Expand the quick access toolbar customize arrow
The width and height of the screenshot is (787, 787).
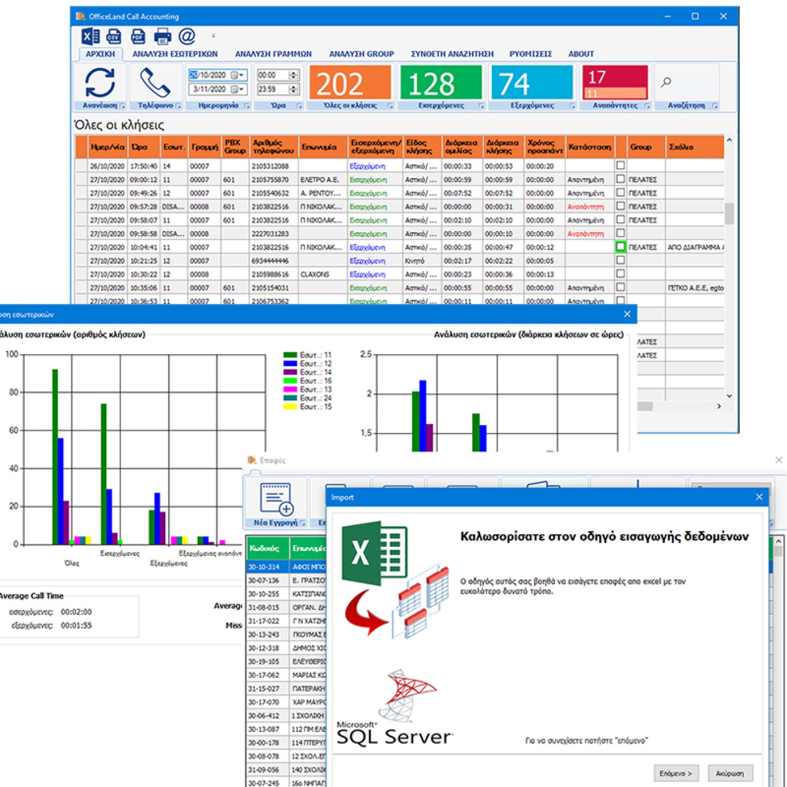(x=213, y=37)
